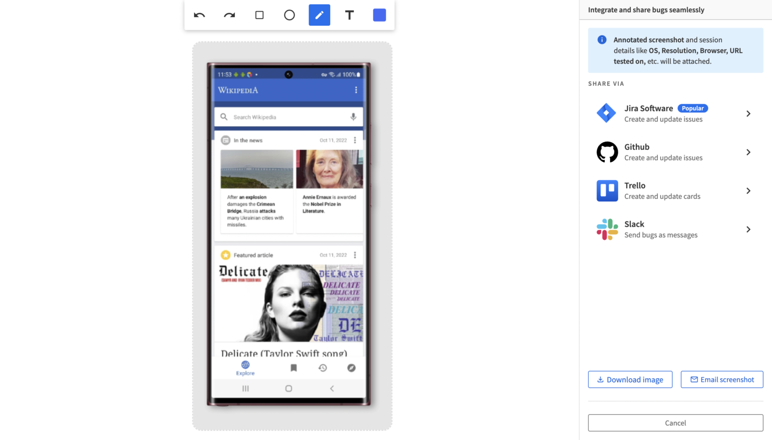Choose Trello Create and update cards
The width and height of the screenshot is (772, 440).
662,191
